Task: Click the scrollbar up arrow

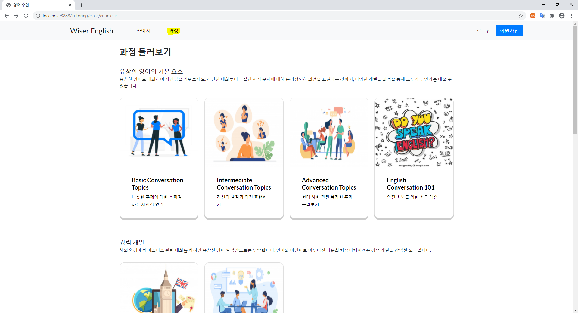Action: point(575,24)
